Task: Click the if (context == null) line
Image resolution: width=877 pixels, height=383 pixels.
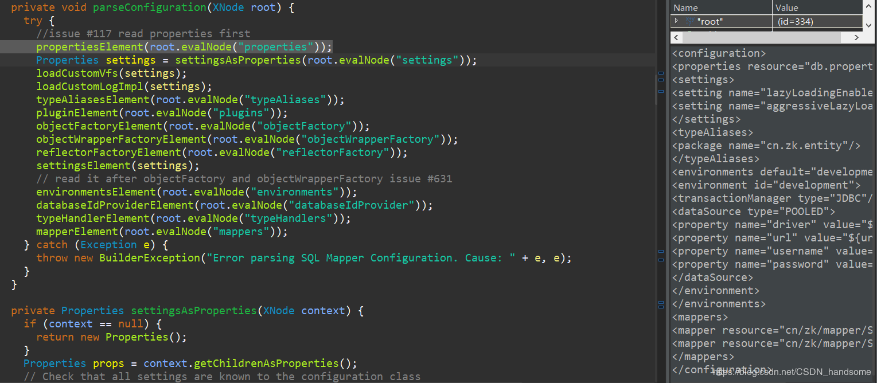Action: point(93,324)
